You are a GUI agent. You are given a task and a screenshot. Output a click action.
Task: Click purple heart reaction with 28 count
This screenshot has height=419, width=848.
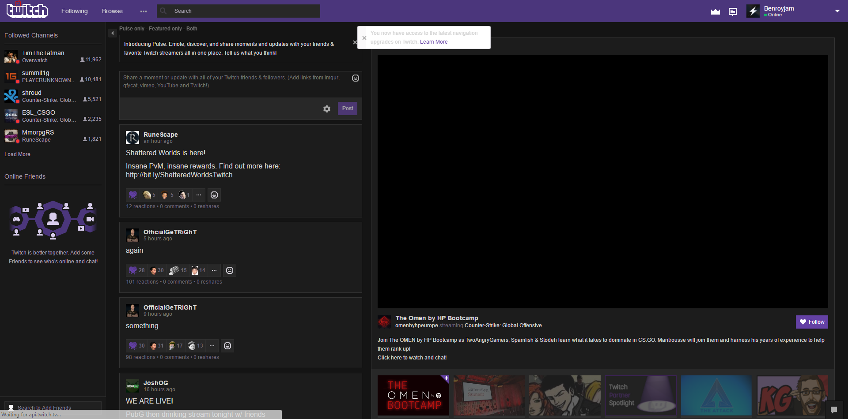136,270
